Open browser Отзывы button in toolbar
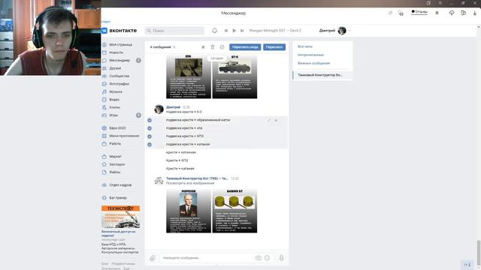This screenshot has width=481, height=270. (x=419, y=12)
